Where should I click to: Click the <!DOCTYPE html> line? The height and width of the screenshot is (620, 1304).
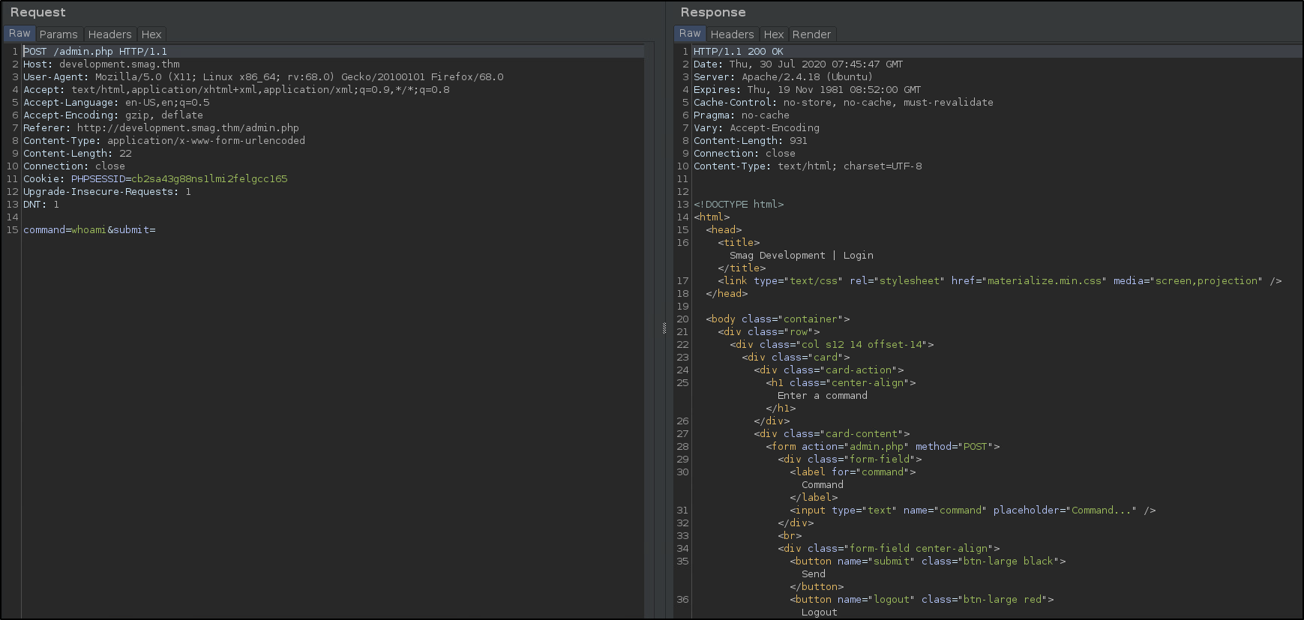coord(739,205)
